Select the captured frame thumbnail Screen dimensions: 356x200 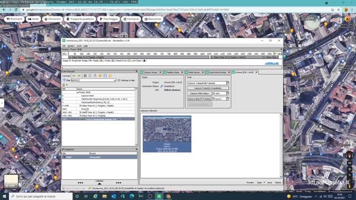[x=167, y=134]
